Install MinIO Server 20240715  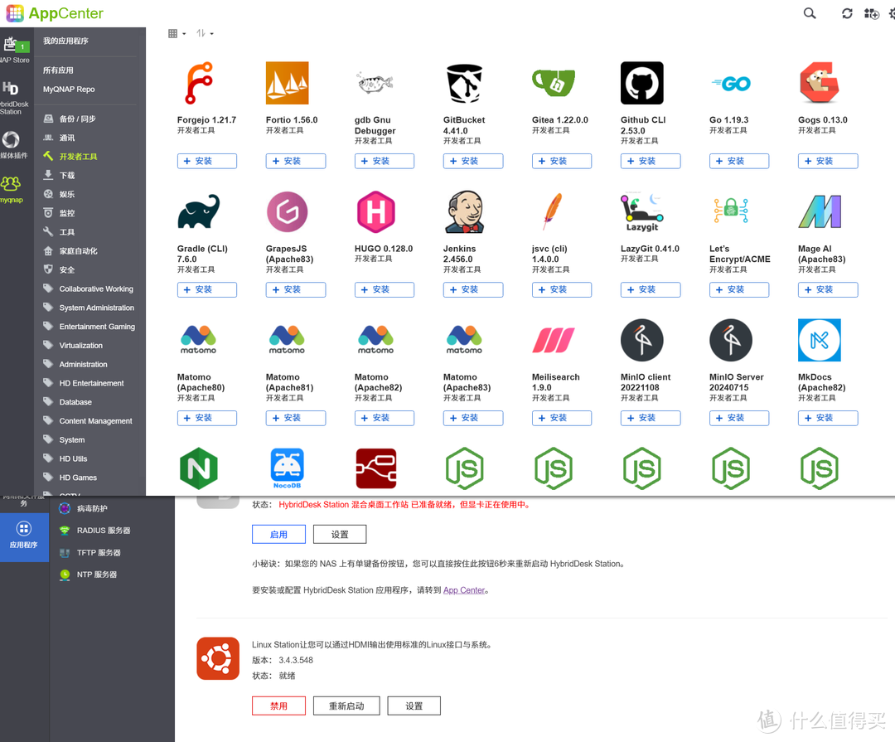(739, 418)
